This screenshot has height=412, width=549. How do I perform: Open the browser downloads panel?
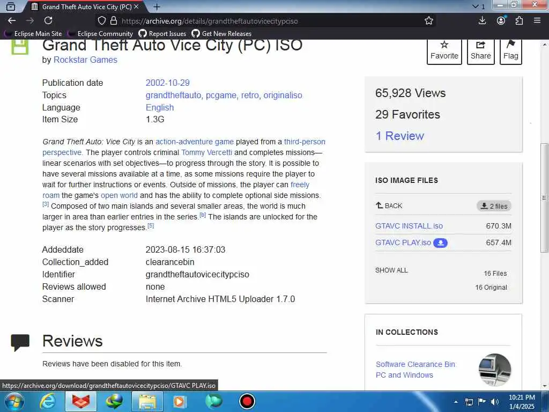click(x=482, y=21)
